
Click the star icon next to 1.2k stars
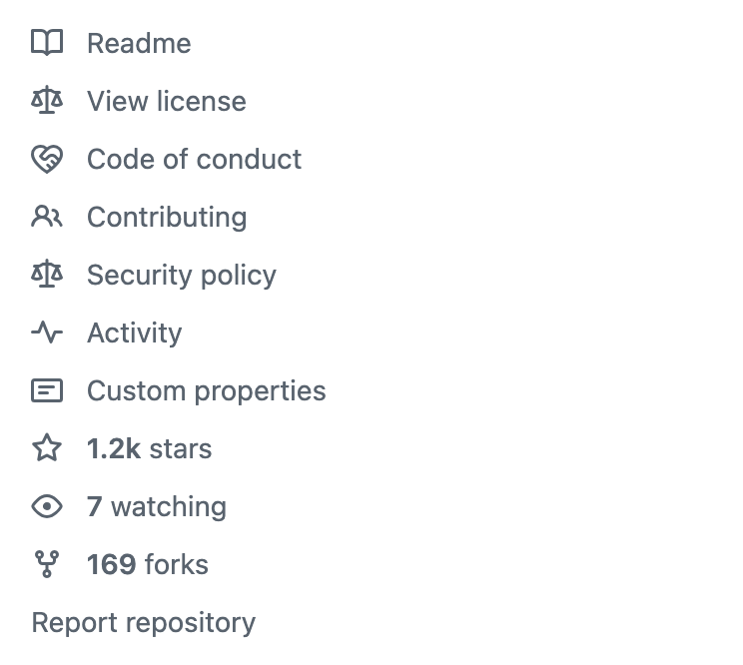pyautogui.click(x=47, y=448)
